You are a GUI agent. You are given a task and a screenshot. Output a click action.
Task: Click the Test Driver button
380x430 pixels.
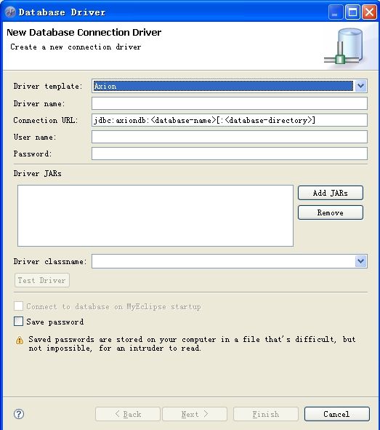42,280
